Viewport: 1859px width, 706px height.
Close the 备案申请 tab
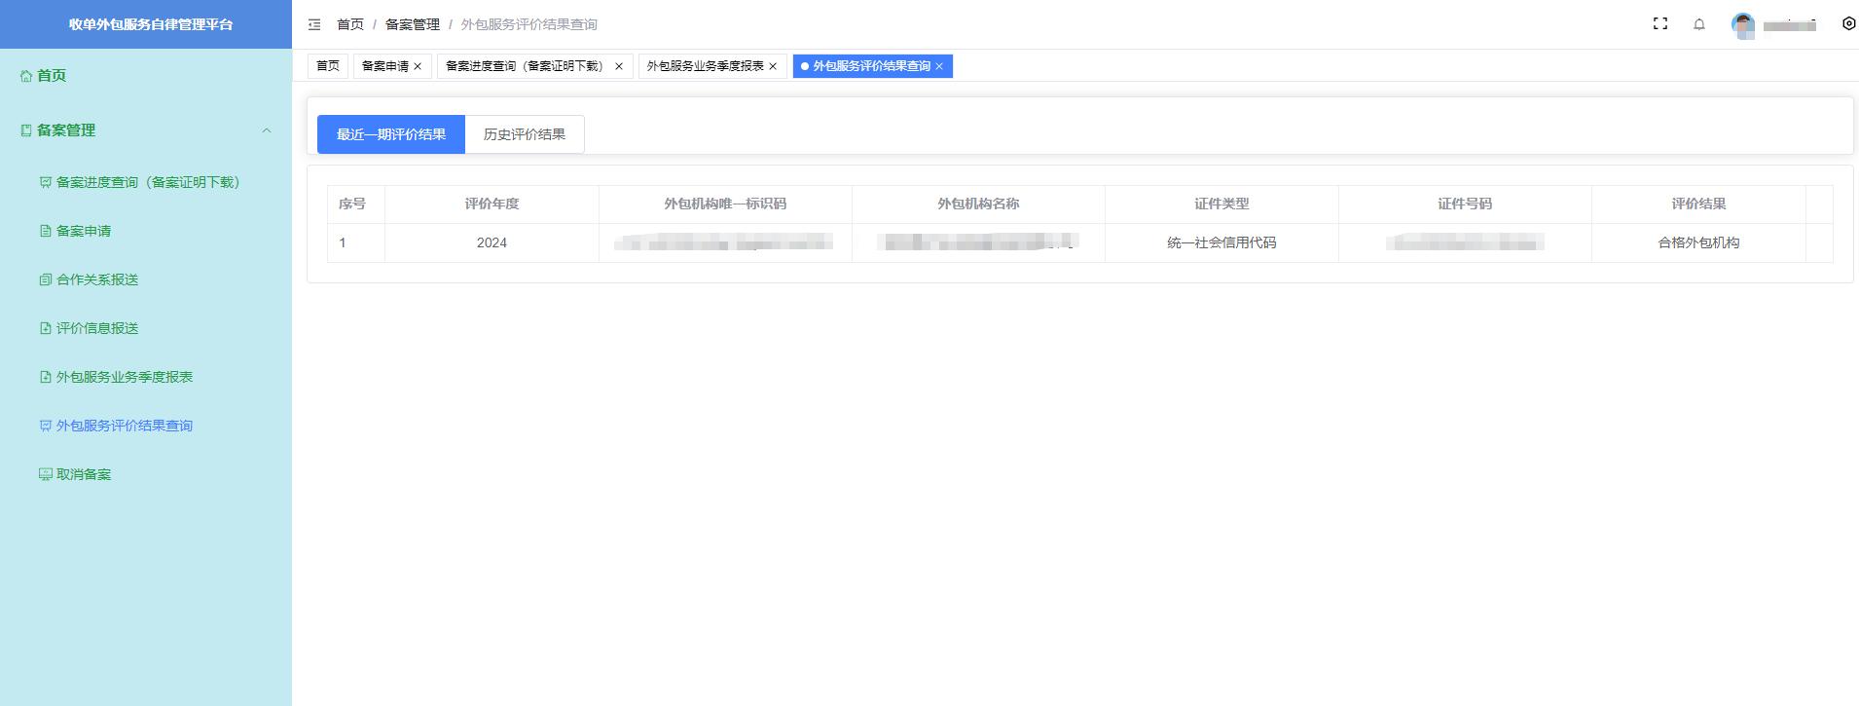pyautogui.click(x=418, y=66)
